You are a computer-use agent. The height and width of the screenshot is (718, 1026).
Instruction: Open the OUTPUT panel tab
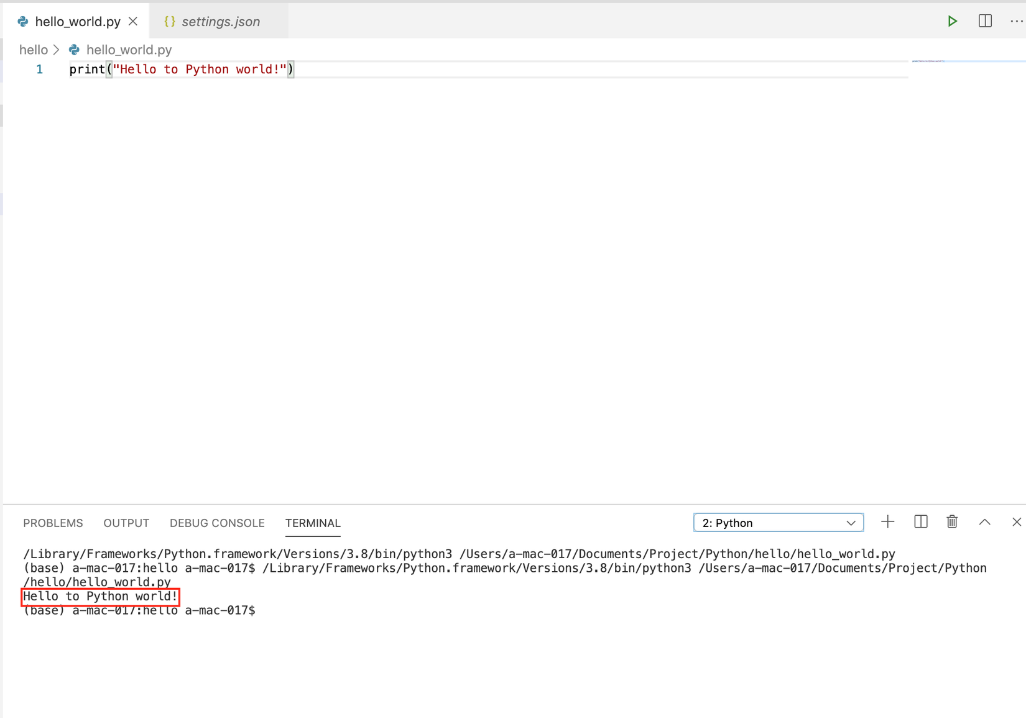126,523
